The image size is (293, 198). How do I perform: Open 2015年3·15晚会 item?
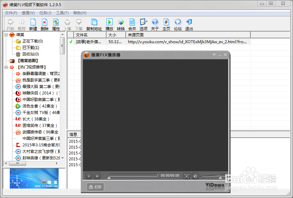point(38,145)
